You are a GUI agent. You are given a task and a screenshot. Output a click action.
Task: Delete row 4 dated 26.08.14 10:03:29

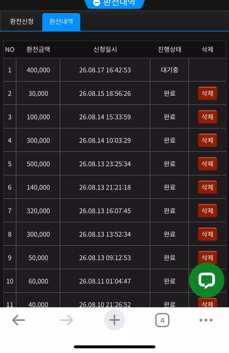click(207, 140)
